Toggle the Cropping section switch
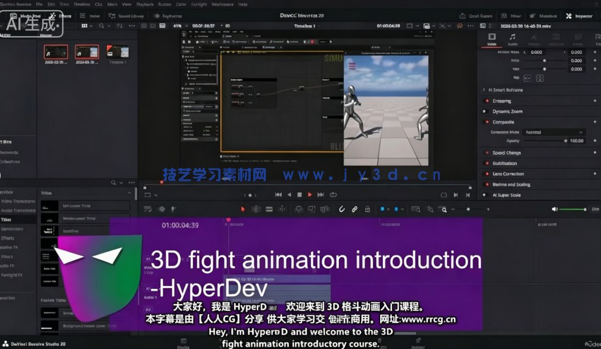Screen dimensions: 601x349 coord(487,101)
